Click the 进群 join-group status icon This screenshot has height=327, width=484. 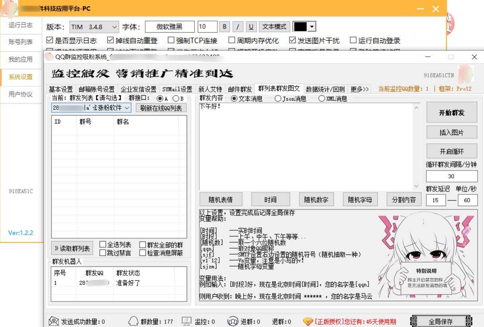pos(232,321)
